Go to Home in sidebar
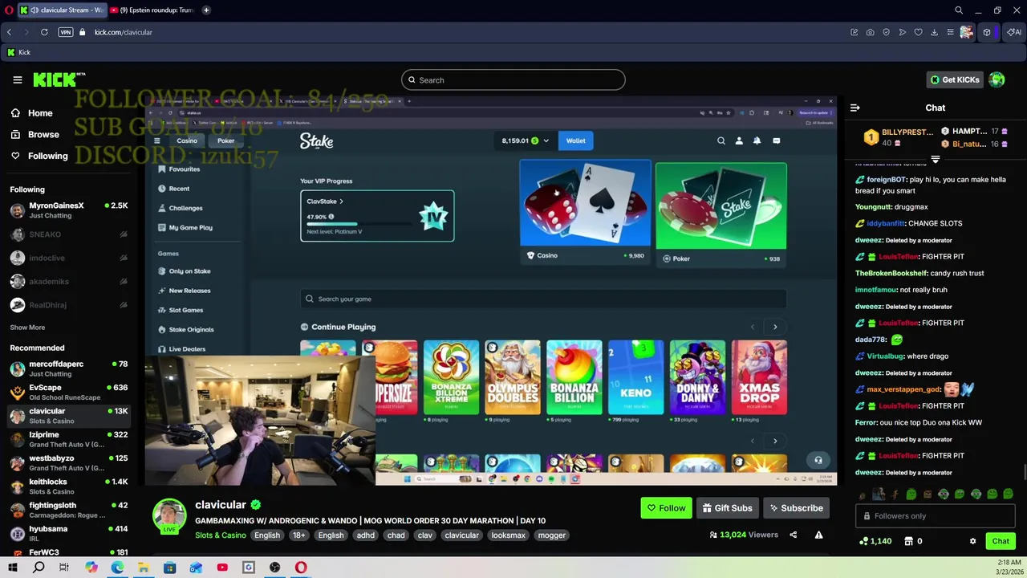 tap(39, 113)
